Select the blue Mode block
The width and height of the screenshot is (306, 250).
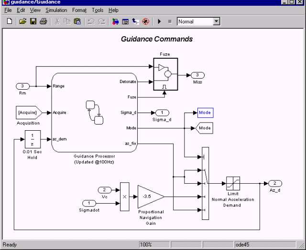pos(205,113)
